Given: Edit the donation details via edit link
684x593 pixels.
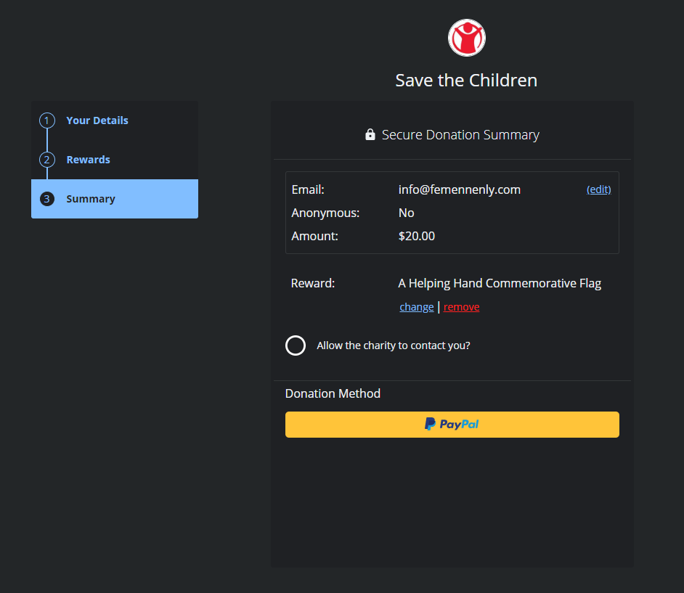Looking at the screenshot, I should click(x=598, y=189).
